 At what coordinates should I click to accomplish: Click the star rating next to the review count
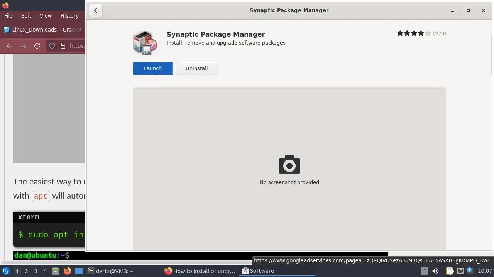click(414, 33)
